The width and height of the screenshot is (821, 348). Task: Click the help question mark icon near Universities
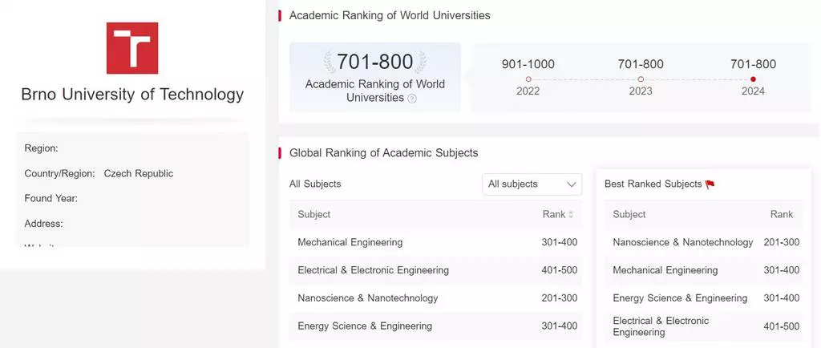412,99
